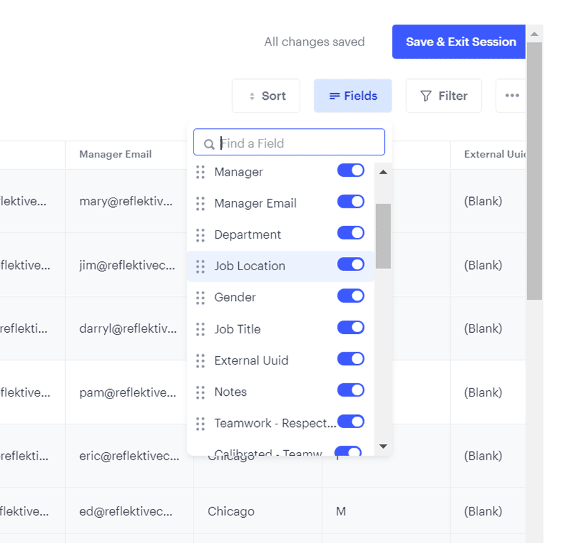Click the drag handle beside External Uuid
This screenshot has width=569, height=543.
(x=200, y=361)
